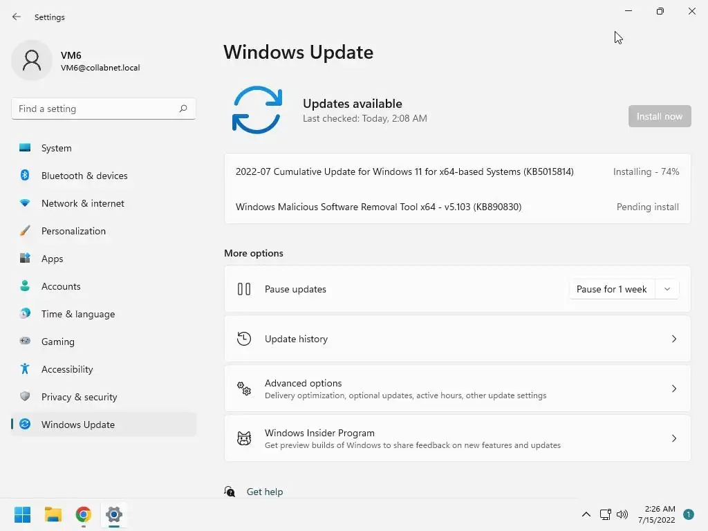Open Advanced options settings row

(458, 389)
